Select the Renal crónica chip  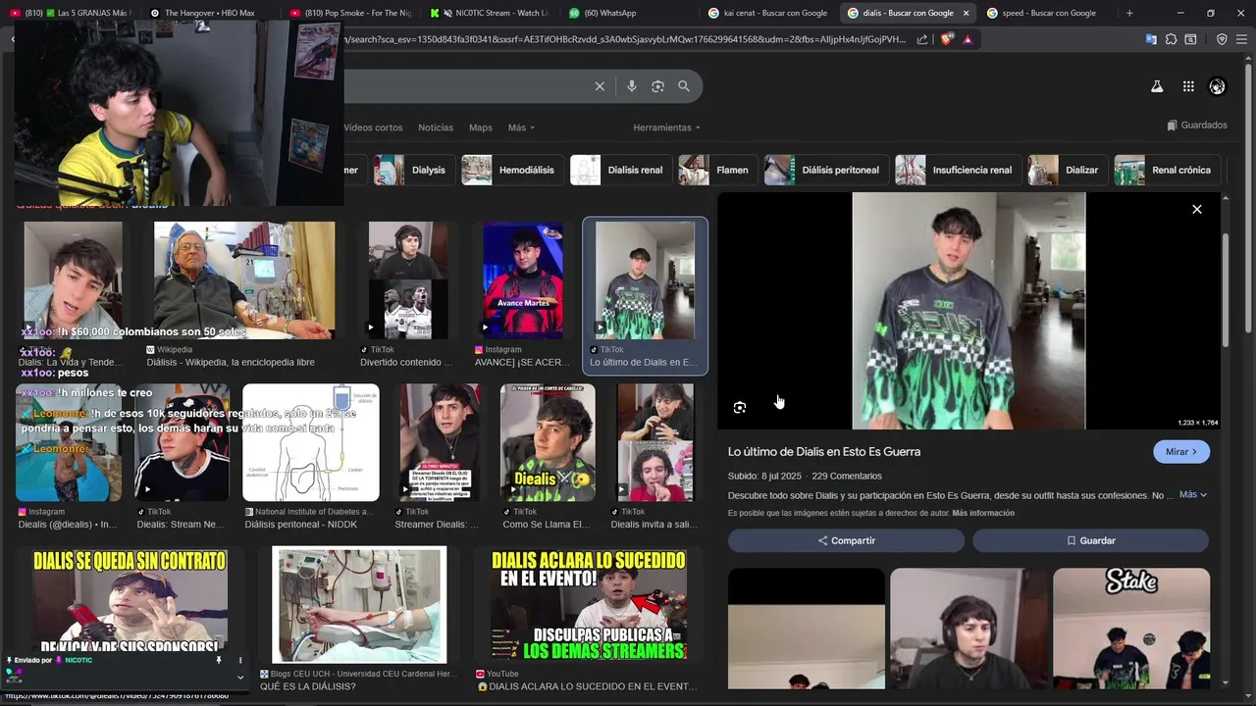[x=1166, y=170]
